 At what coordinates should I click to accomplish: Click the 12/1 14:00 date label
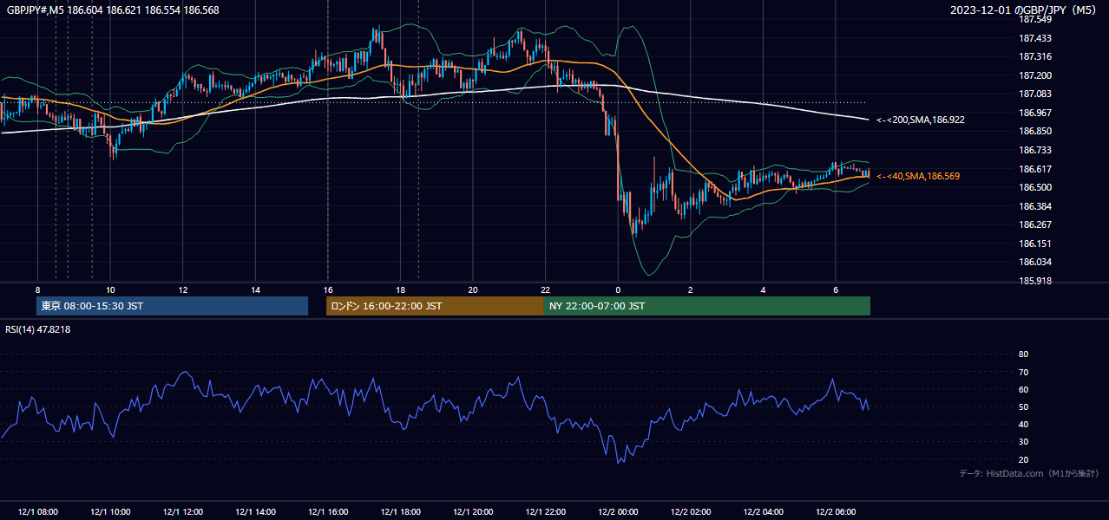click(255, 512)
